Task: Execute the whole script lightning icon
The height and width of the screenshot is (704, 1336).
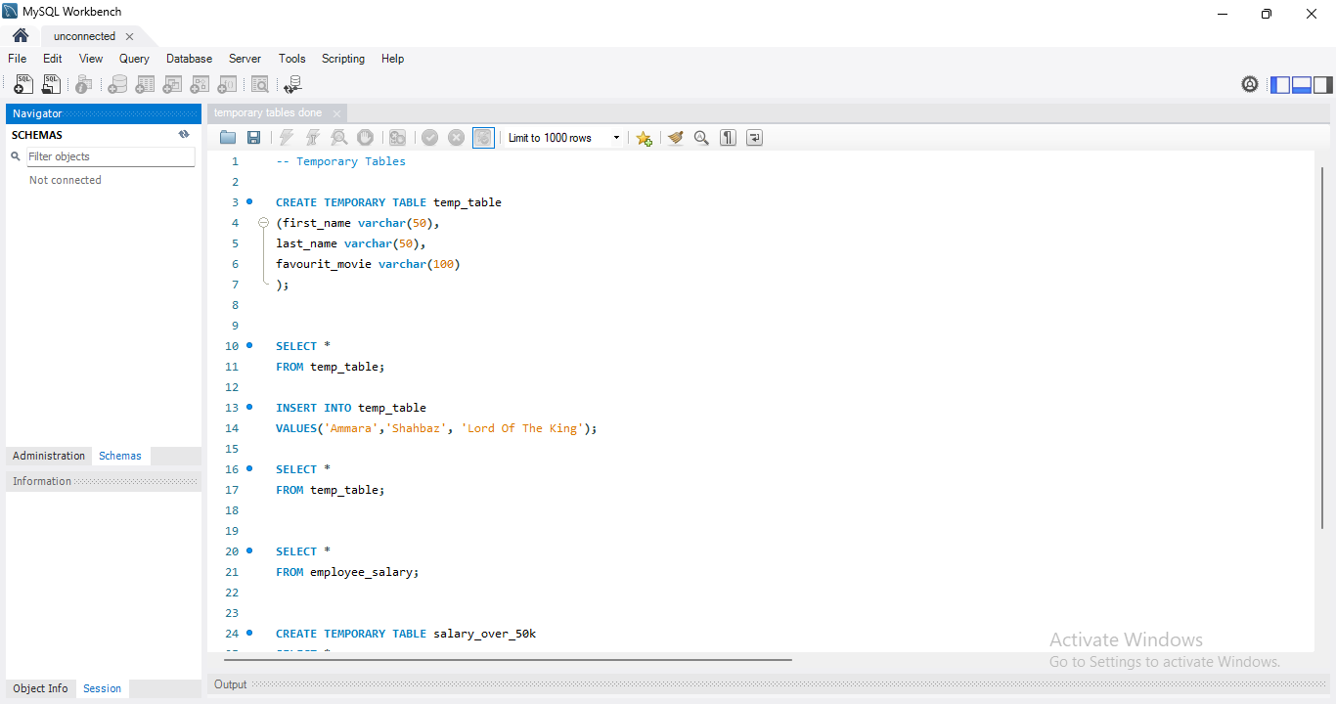Action: [287, 138]
